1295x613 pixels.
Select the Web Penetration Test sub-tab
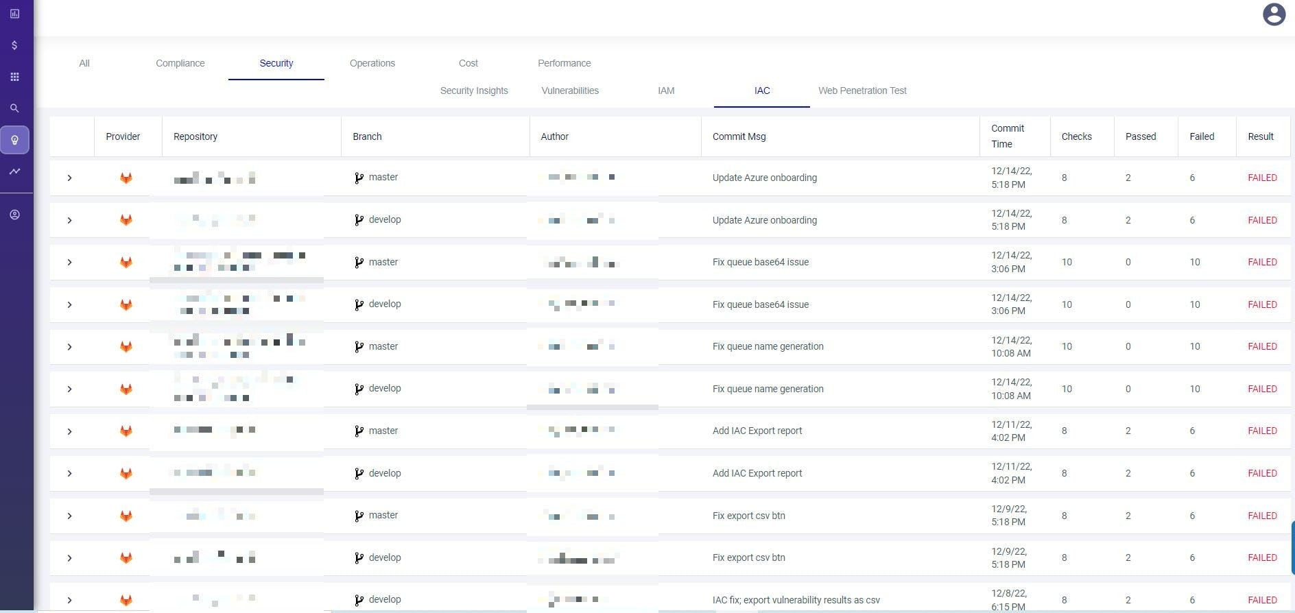point(862,91)
